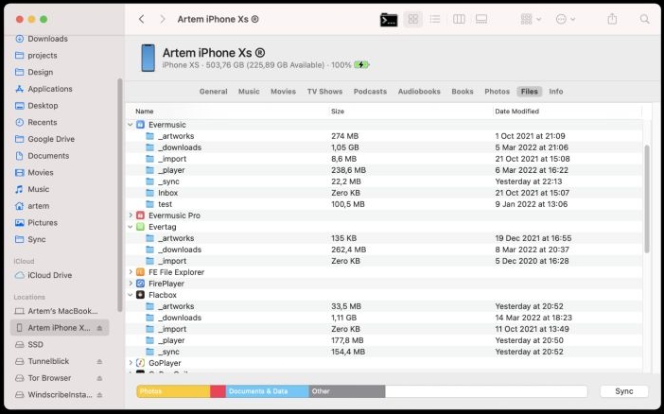Click the Share icon in the toolbar

pos(612,19)
